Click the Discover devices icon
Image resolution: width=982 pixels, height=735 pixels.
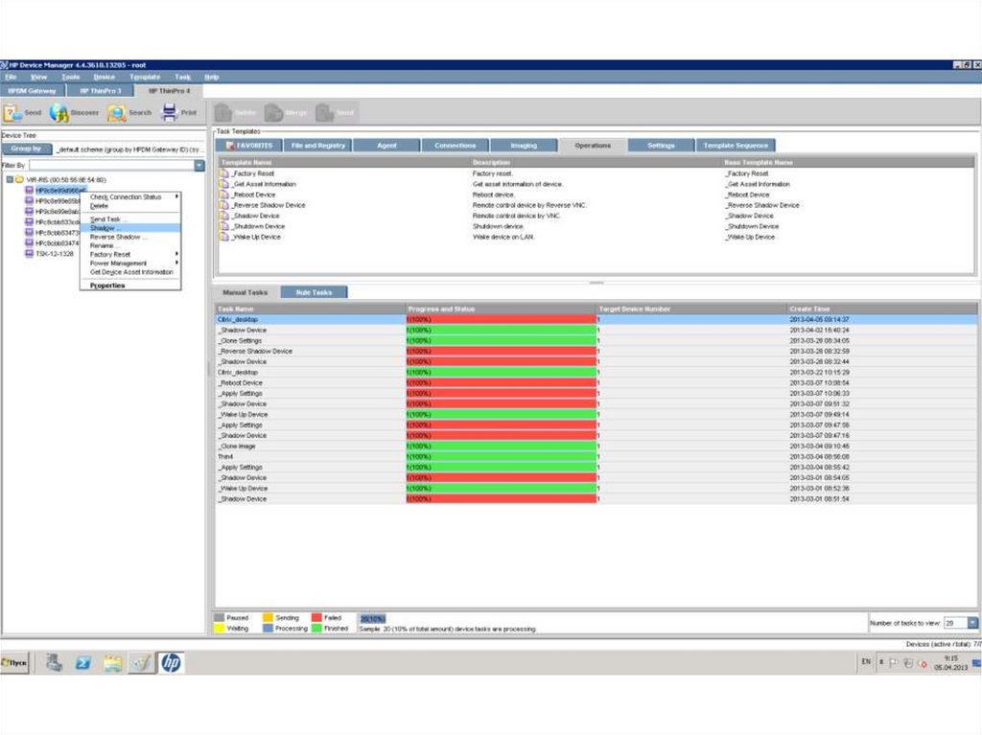tap(59, 113)
